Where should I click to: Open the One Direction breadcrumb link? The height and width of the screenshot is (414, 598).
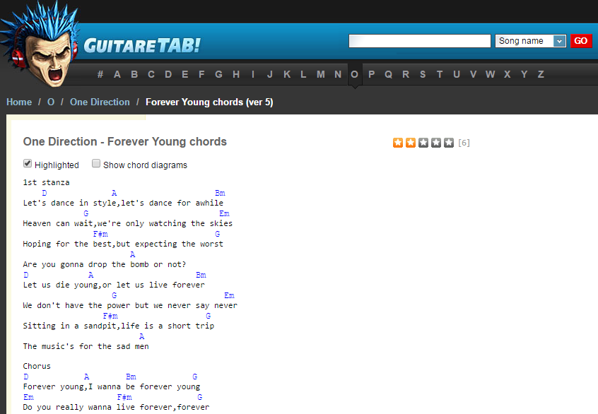point(100,102)
